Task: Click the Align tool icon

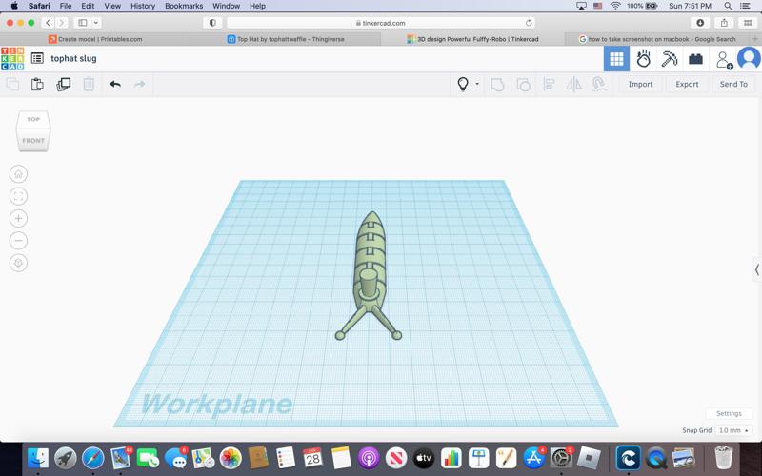Action: pos(549,84)
